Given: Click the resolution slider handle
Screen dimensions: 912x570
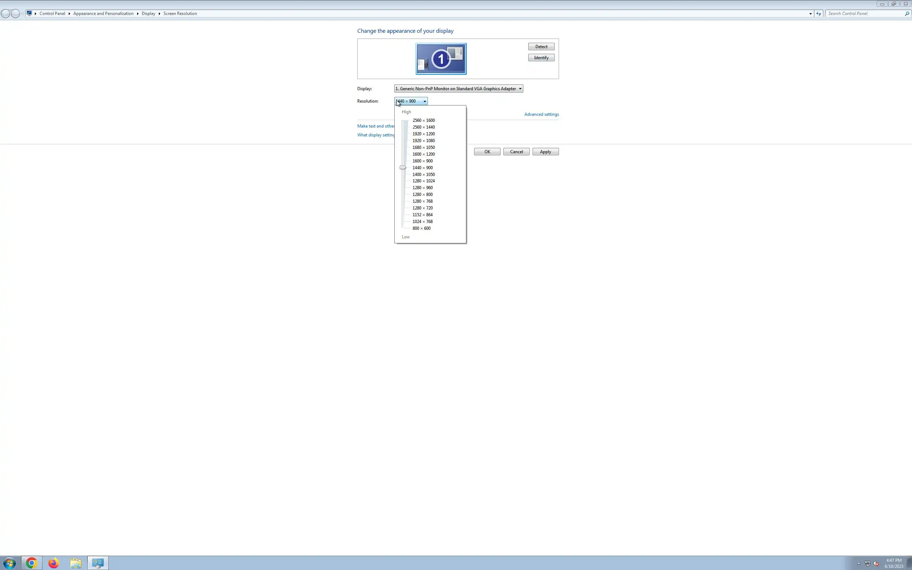Looking at the screenshot, I should (x=403, y=167).
